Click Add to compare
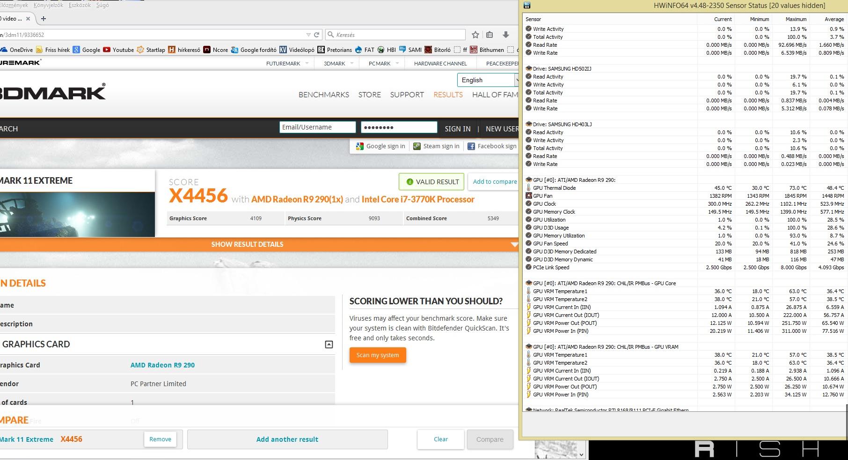This screenshot has height=460, width=848. pos(495,181)
